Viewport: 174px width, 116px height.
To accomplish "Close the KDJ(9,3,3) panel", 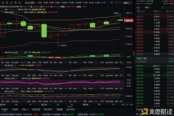I will coord(18,66).
